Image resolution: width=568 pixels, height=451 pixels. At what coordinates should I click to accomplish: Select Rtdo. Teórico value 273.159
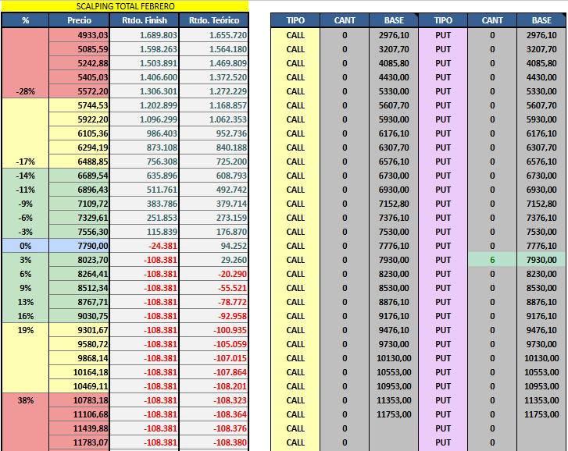[x=214, y=218]
